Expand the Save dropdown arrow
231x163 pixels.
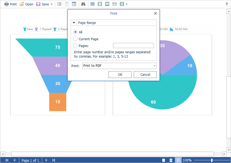pyautogui.click(x=52, y=4)
